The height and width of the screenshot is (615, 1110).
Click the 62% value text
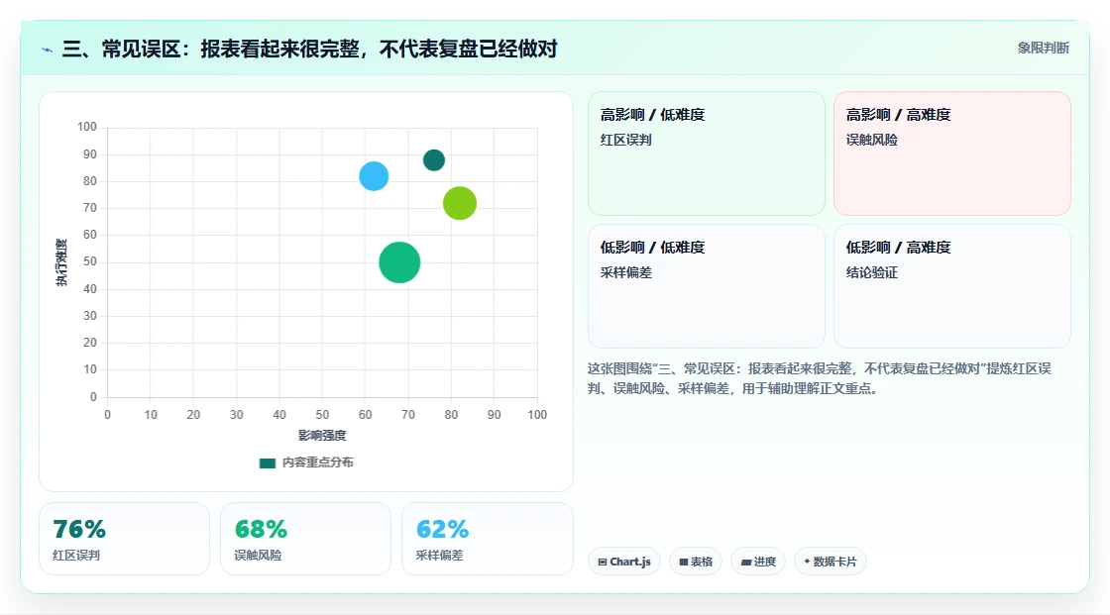442,529
